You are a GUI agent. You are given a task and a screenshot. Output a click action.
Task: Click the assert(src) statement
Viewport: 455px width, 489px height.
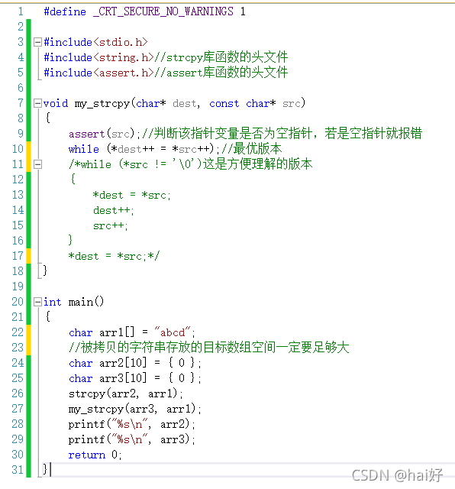[x=104, y=134]
